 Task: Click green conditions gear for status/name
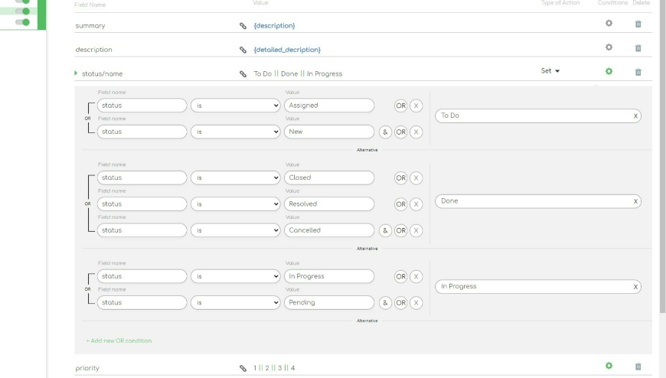click(x=609, y=71)
